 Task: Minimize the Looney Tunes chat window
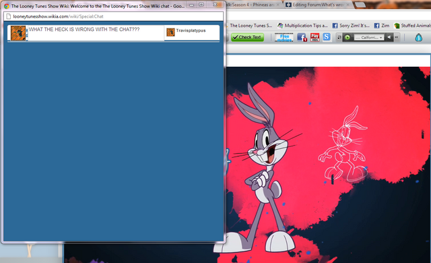[x=192, y=5]
